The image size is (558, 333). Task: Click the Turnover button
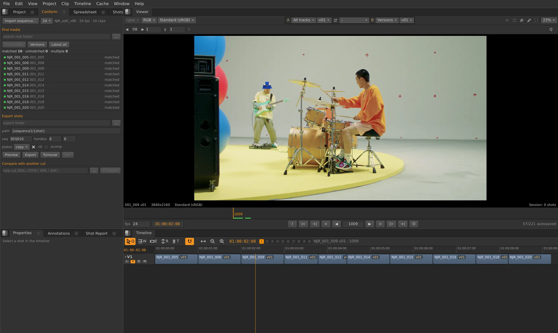point(50,155)
